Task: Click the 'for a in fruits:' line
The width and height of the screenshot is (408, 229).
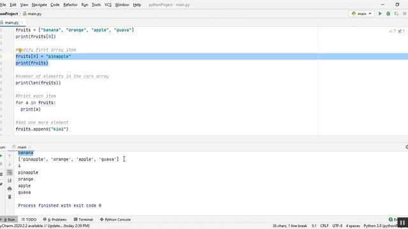Action: pos(36,102)
